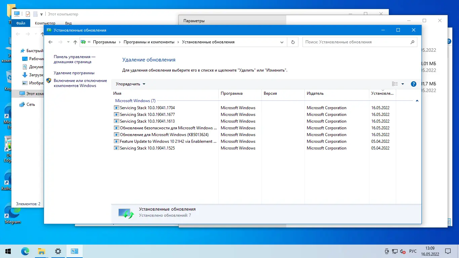
Task: Click the magnifier icon in the search box
Action: click(x=412, y=42)
